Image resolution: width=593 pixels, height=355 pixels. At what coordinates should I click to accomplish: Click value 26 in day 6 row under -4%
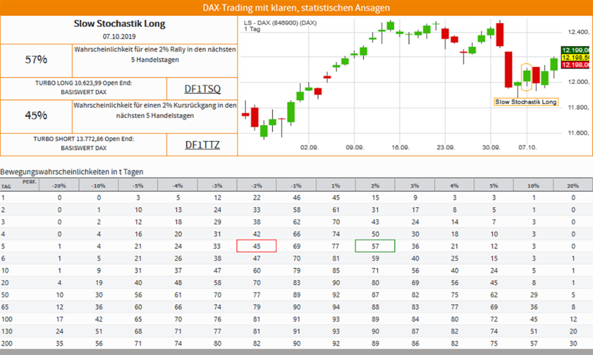point(178,258)
